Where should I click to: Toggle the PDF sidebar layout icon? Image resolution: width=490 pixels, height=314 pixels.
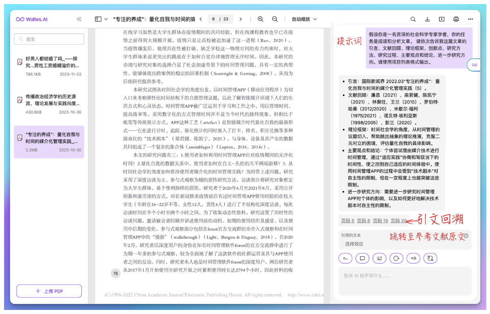[98, 19]
